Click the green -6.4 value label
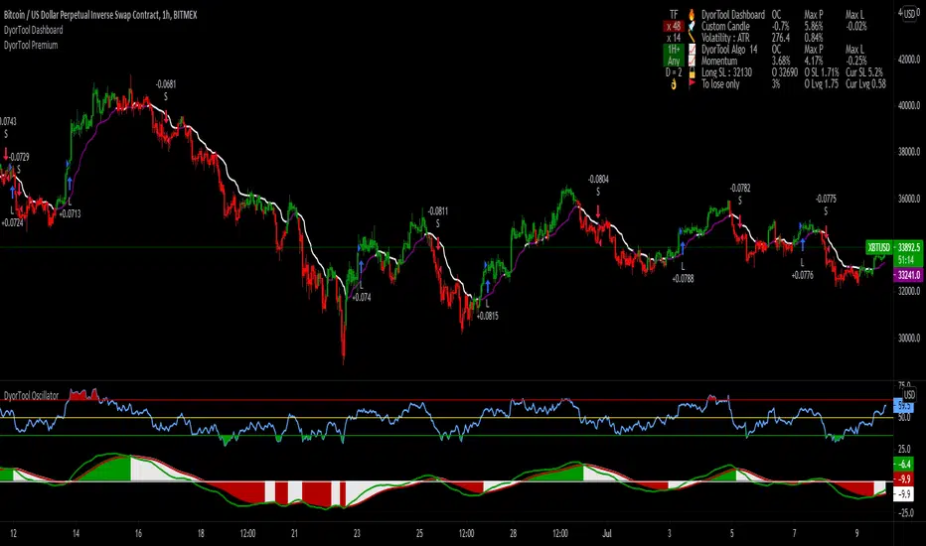This screenshot has width=926, height=546. pyautogui.click(x=903, y=464)
